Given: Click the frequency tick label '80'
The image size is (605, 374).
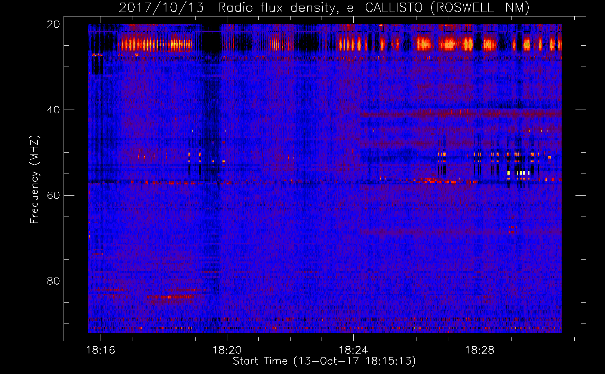Looking at the screenshot, I should pyautogui.click(x=53, y=281).
